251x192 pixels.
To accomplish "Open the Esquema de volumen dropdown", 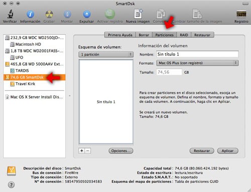I will pyautogui.click(x=106, y=55).
